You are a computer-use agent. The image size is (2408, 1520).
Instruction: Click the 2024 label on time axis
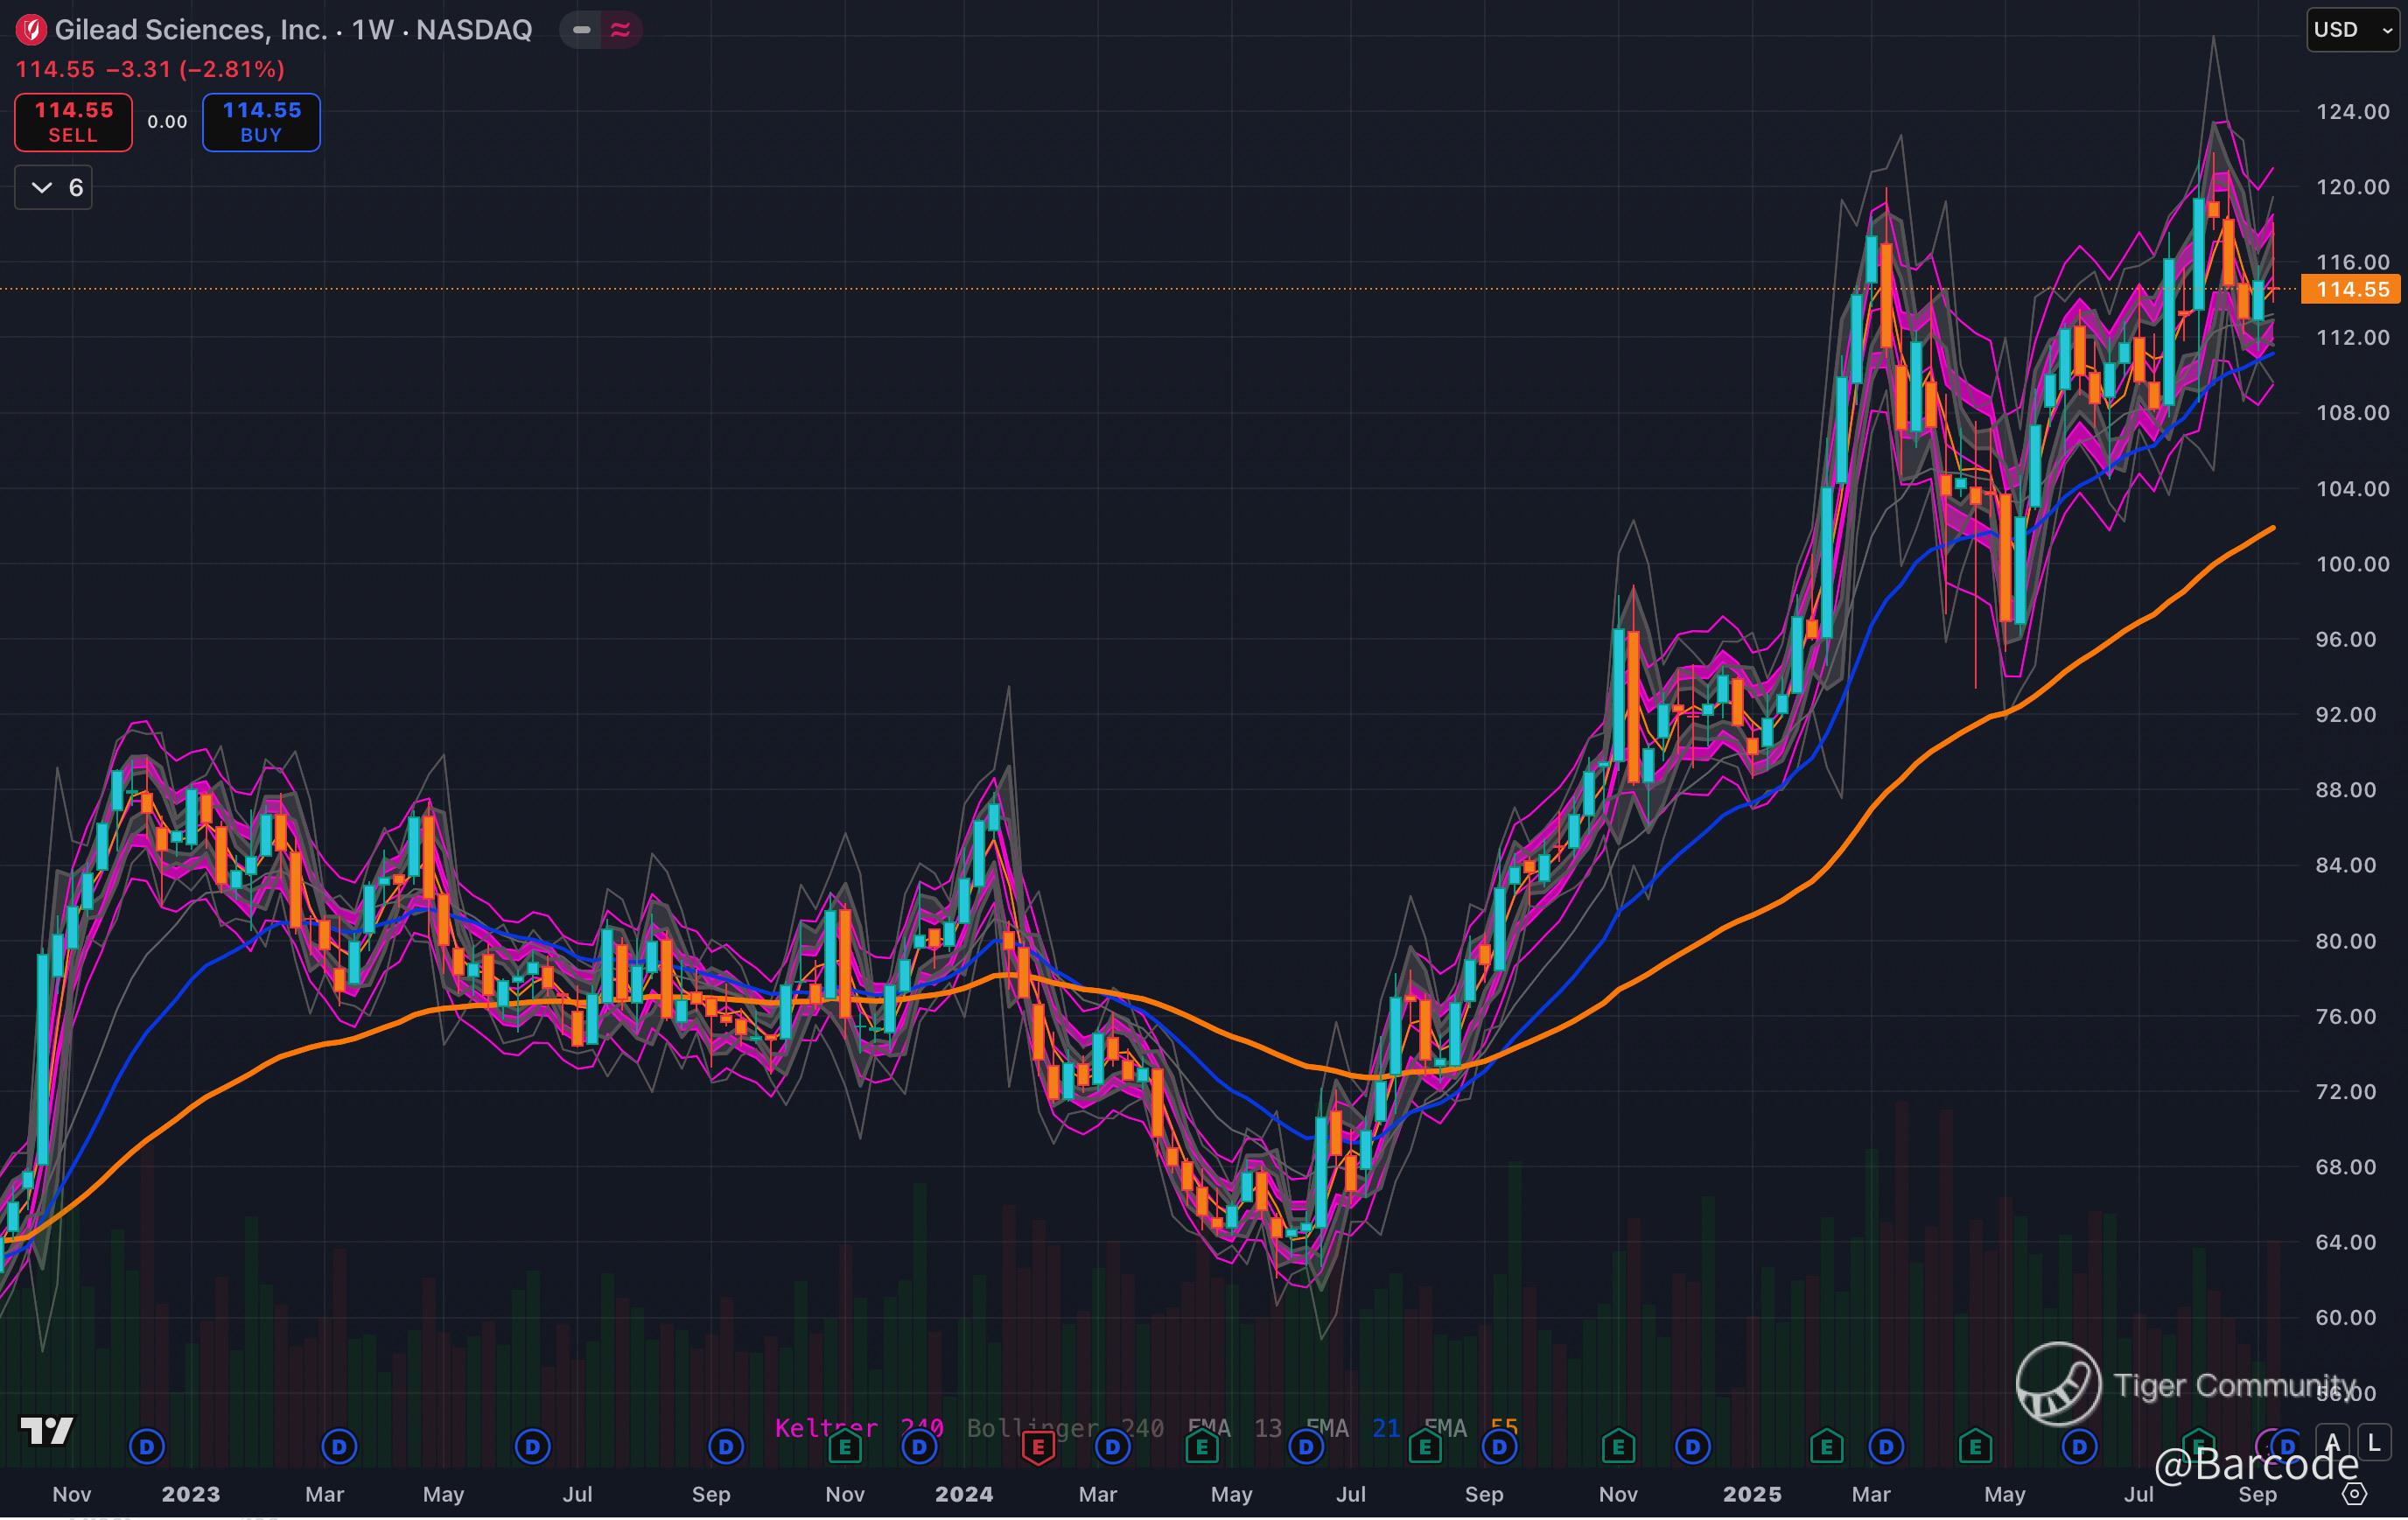pyautogui.click(x=963, y=1494)
